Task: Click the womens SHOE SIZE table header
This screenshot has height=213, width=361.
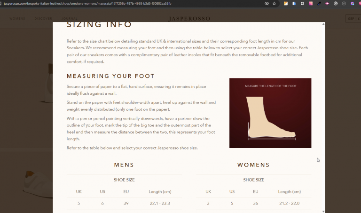Action: (x=253, y=180)
